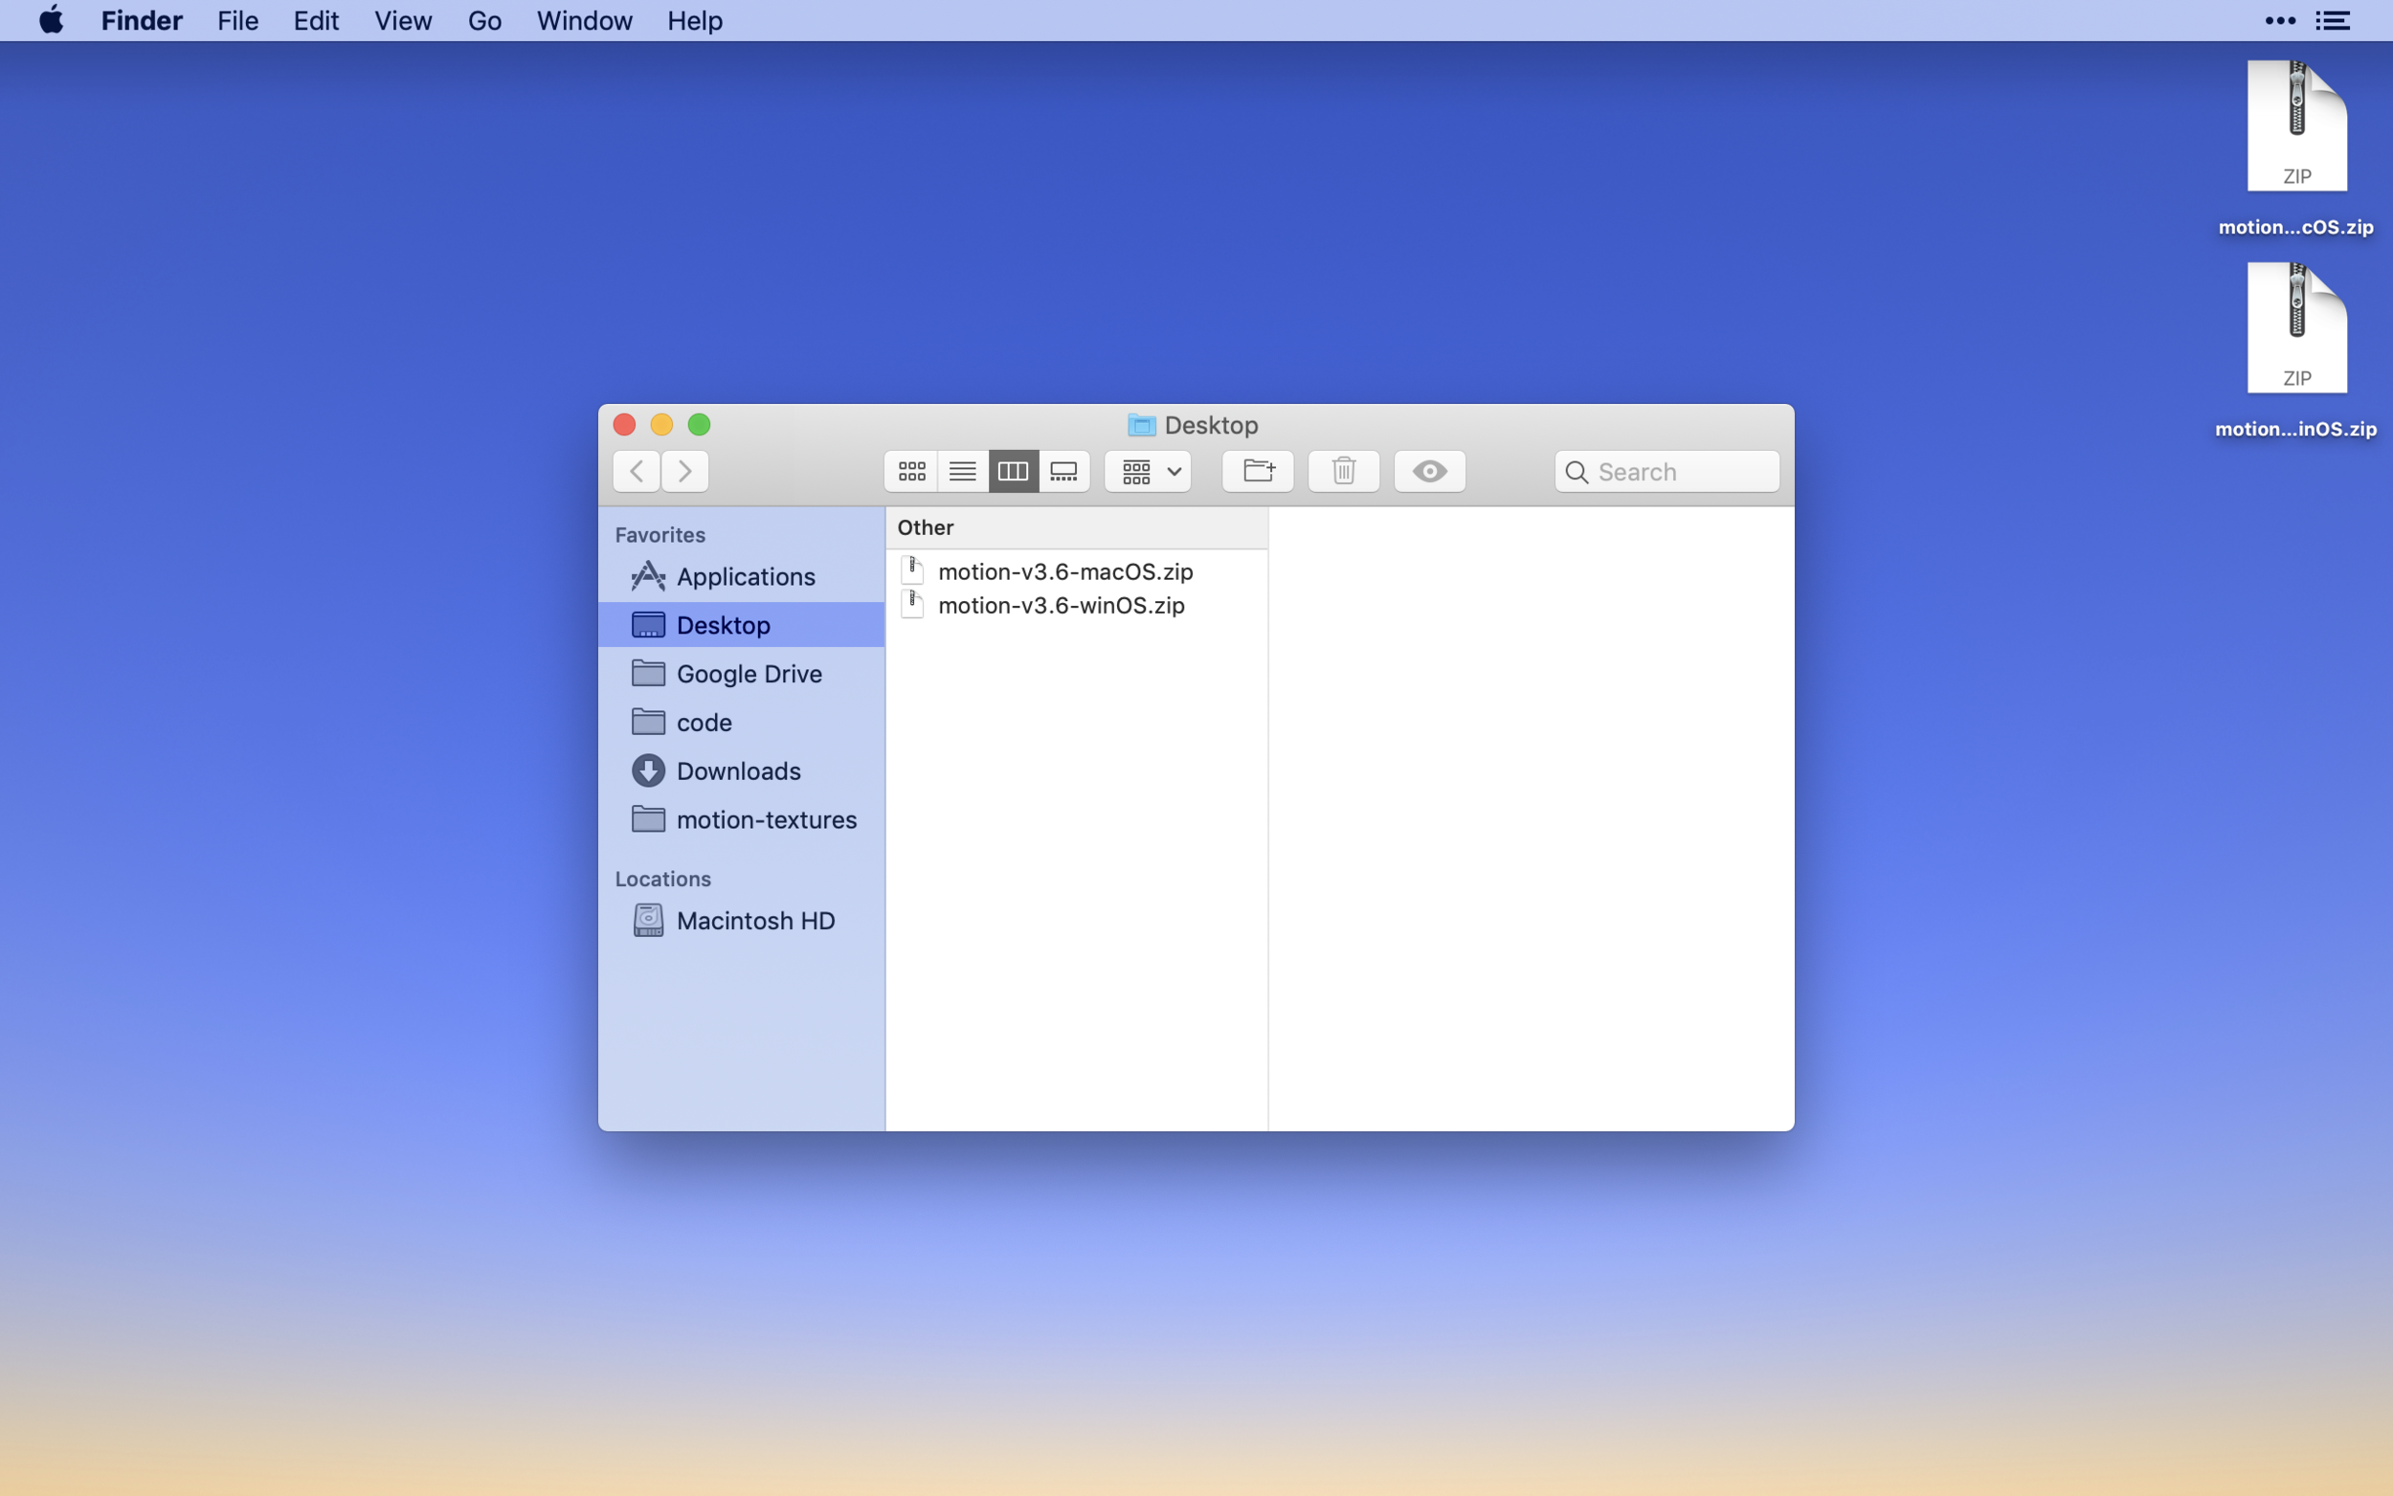Switch to gallery view

tap(1063, 471)
